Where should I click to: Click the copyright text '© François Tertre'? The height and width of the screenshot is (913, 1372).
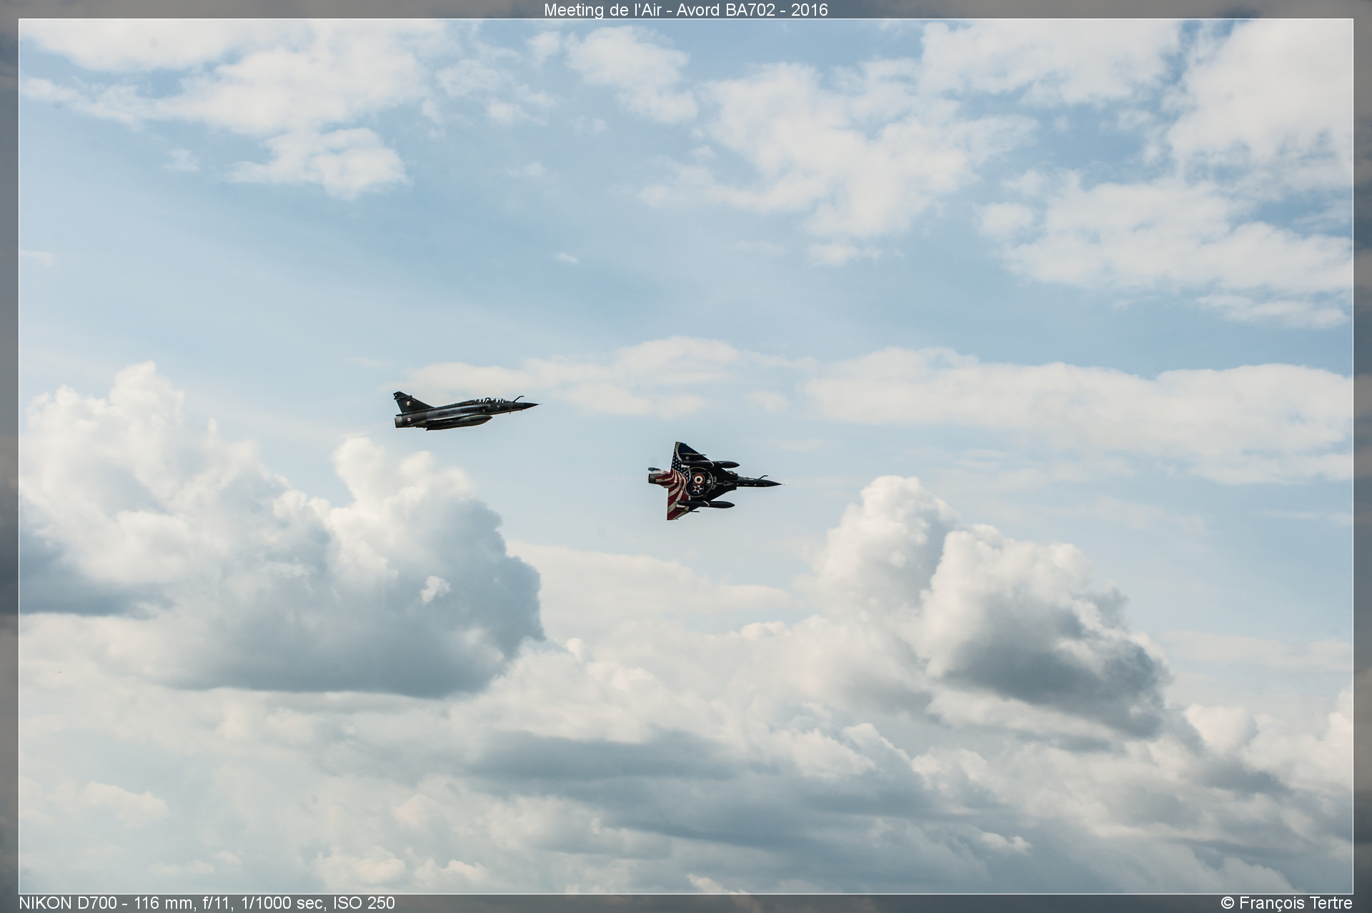pyautogui.click(x=1286, y=903)
